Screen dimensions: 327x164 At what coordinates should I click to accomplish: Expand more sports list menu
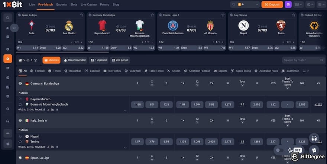click(x=306, y=71)
